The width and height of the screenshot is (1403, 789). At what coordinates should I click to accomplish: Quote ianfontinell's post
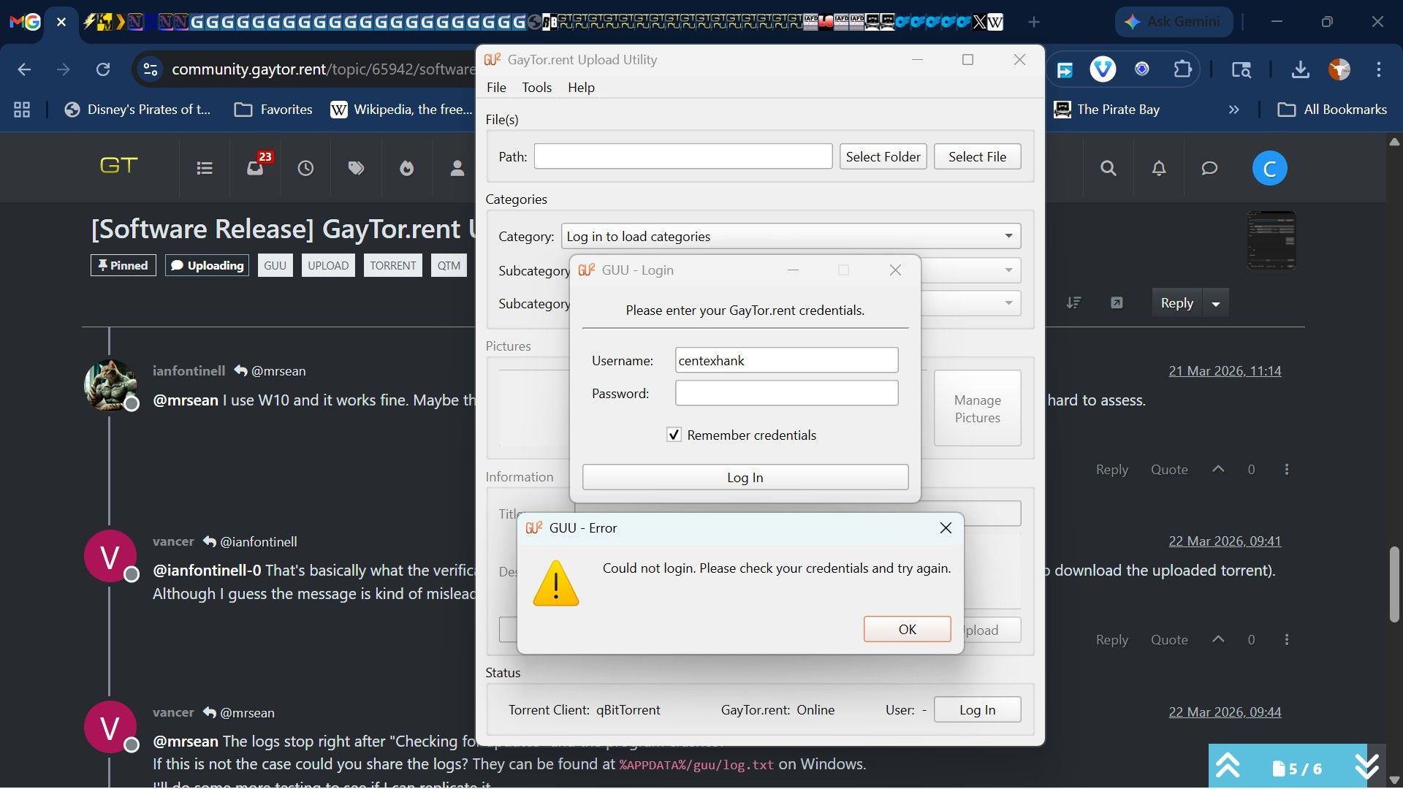(x=1169, y=470)
